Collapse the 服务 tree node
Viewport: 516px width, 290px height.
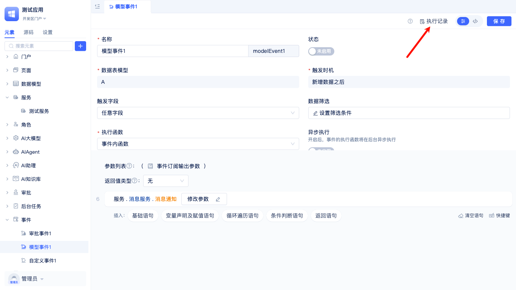(7, 97)
